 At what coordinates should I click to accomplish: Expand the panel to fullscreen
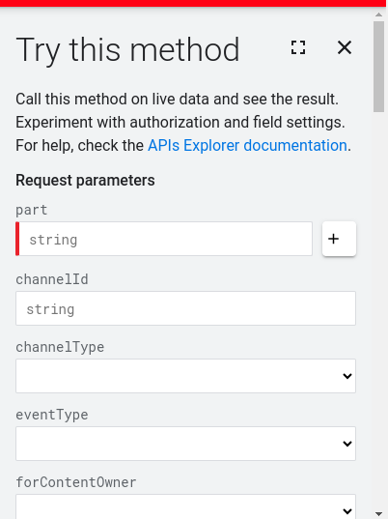tap(298, 47)
